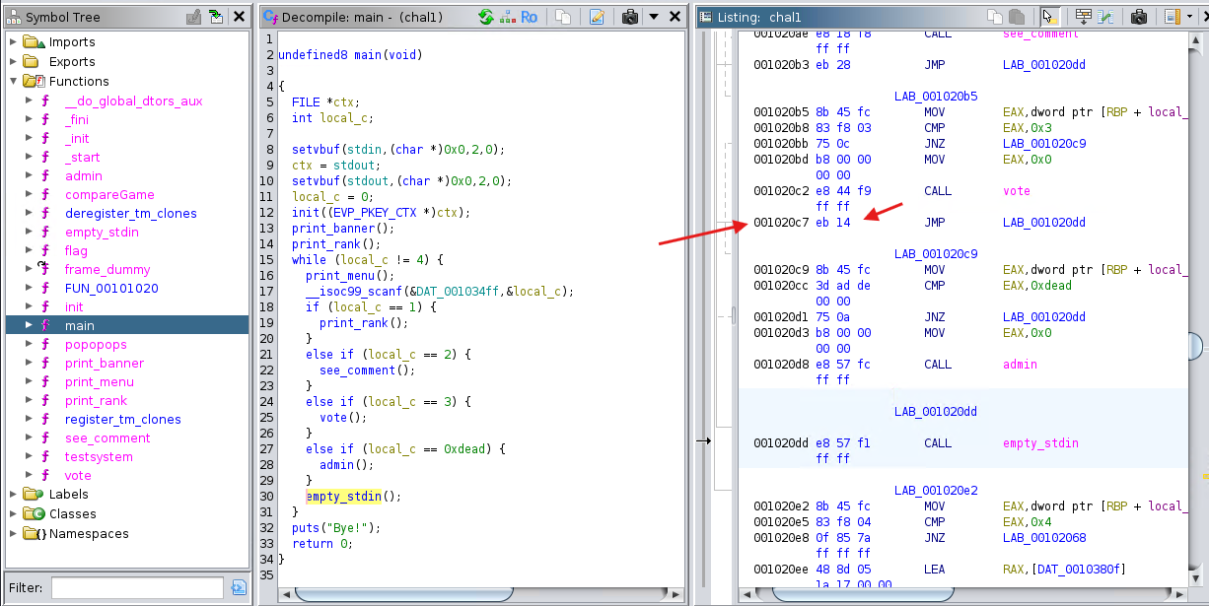Open the decompiler data flow graph icon
The width and height of the screenshot is (1209, 606).
click(x=507, y=17)
